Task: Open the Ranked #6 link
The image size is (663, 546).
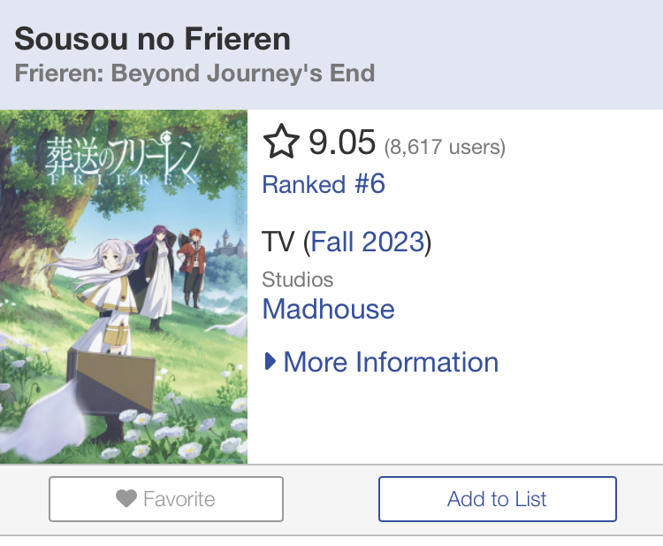Action: click(324, 184)
